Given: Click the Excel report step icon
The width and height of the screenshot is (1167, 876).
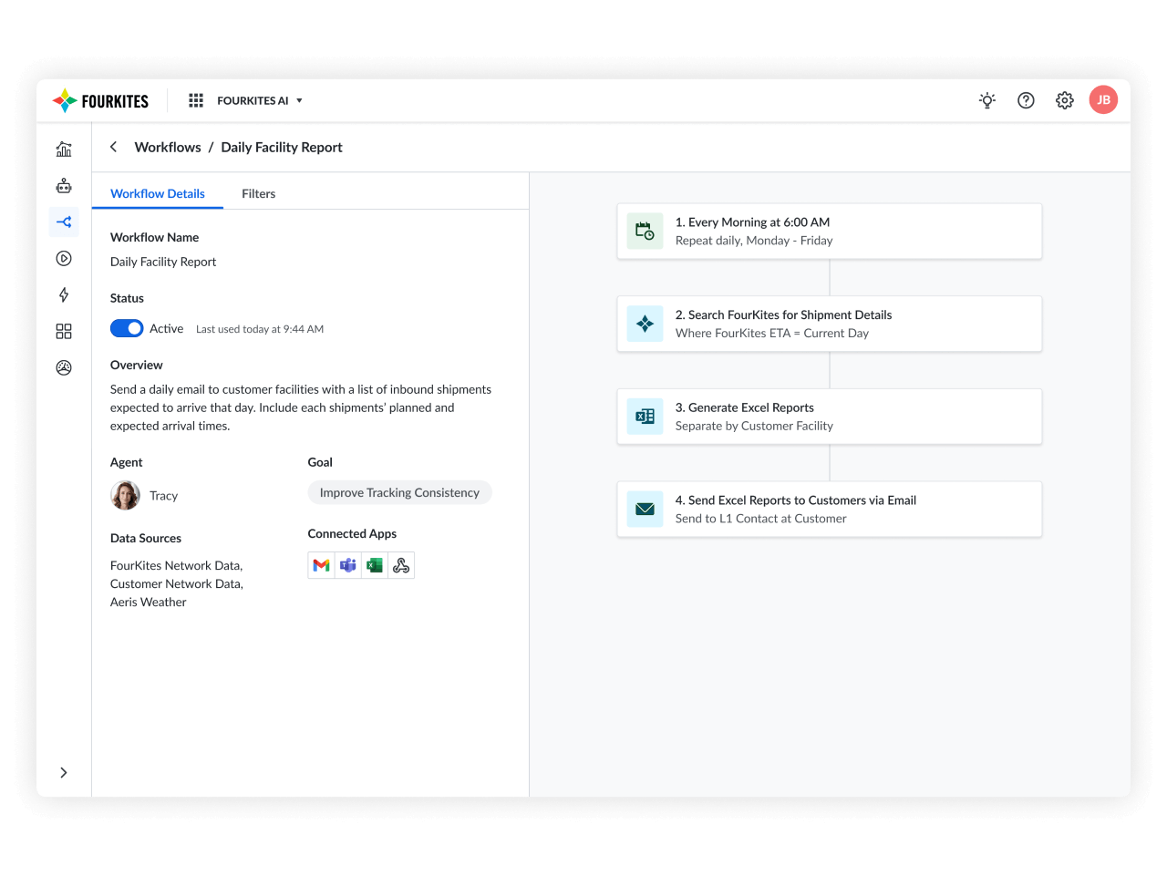Looking at the screenshot, I should point(645,417).
